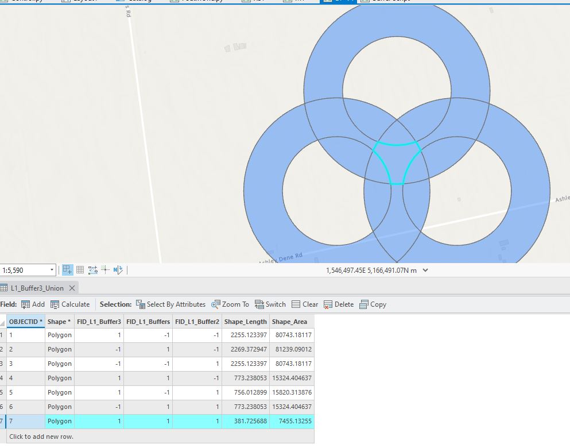Click the FID_L1_Buffer3 cell in row 1
This screenshot has height=448, width=570.
tap(99, 335)
